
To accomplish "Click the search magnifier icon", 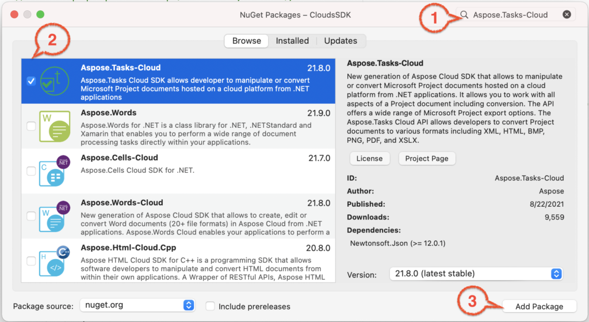I will tap(464, 14).
